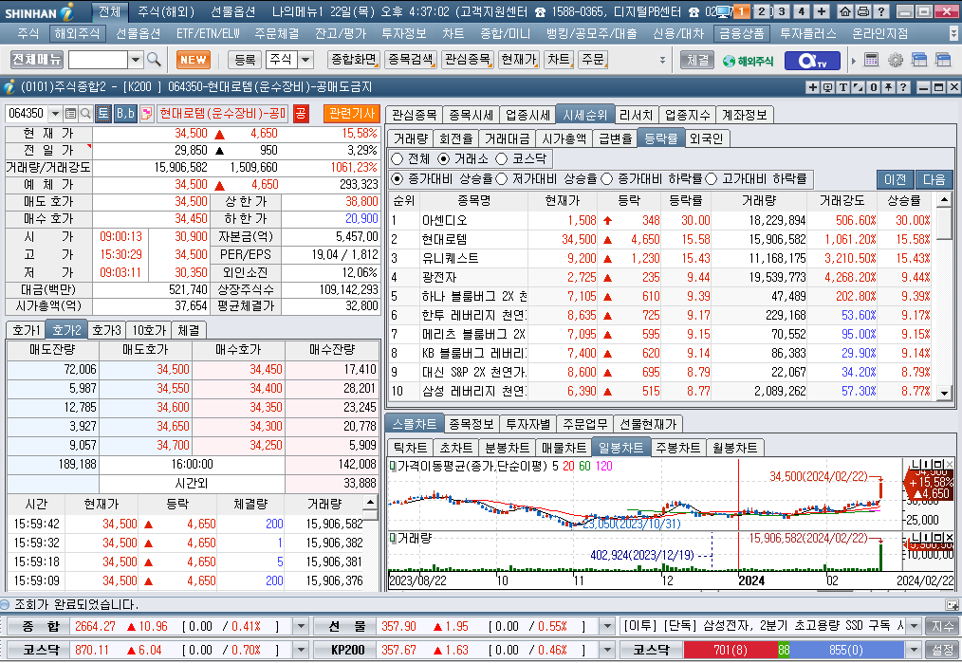Viewport: 962px width, 663px height.
Task: Open the 주식 type dropdown arrow
Action: 305,60
